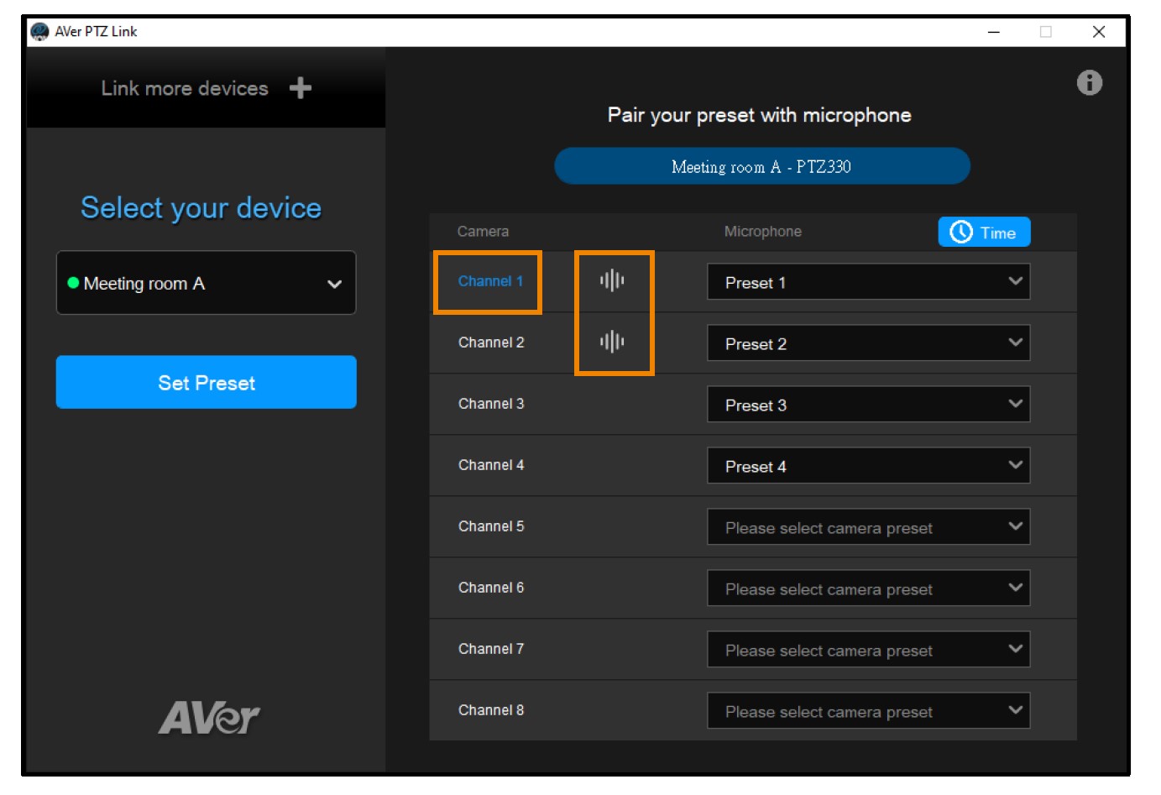The width and height of the screenshot is (1161, 795).
Task: Open the Preset 1 dropdown for Channel 1
Action: pyautogui.click(x=868, y=282)
